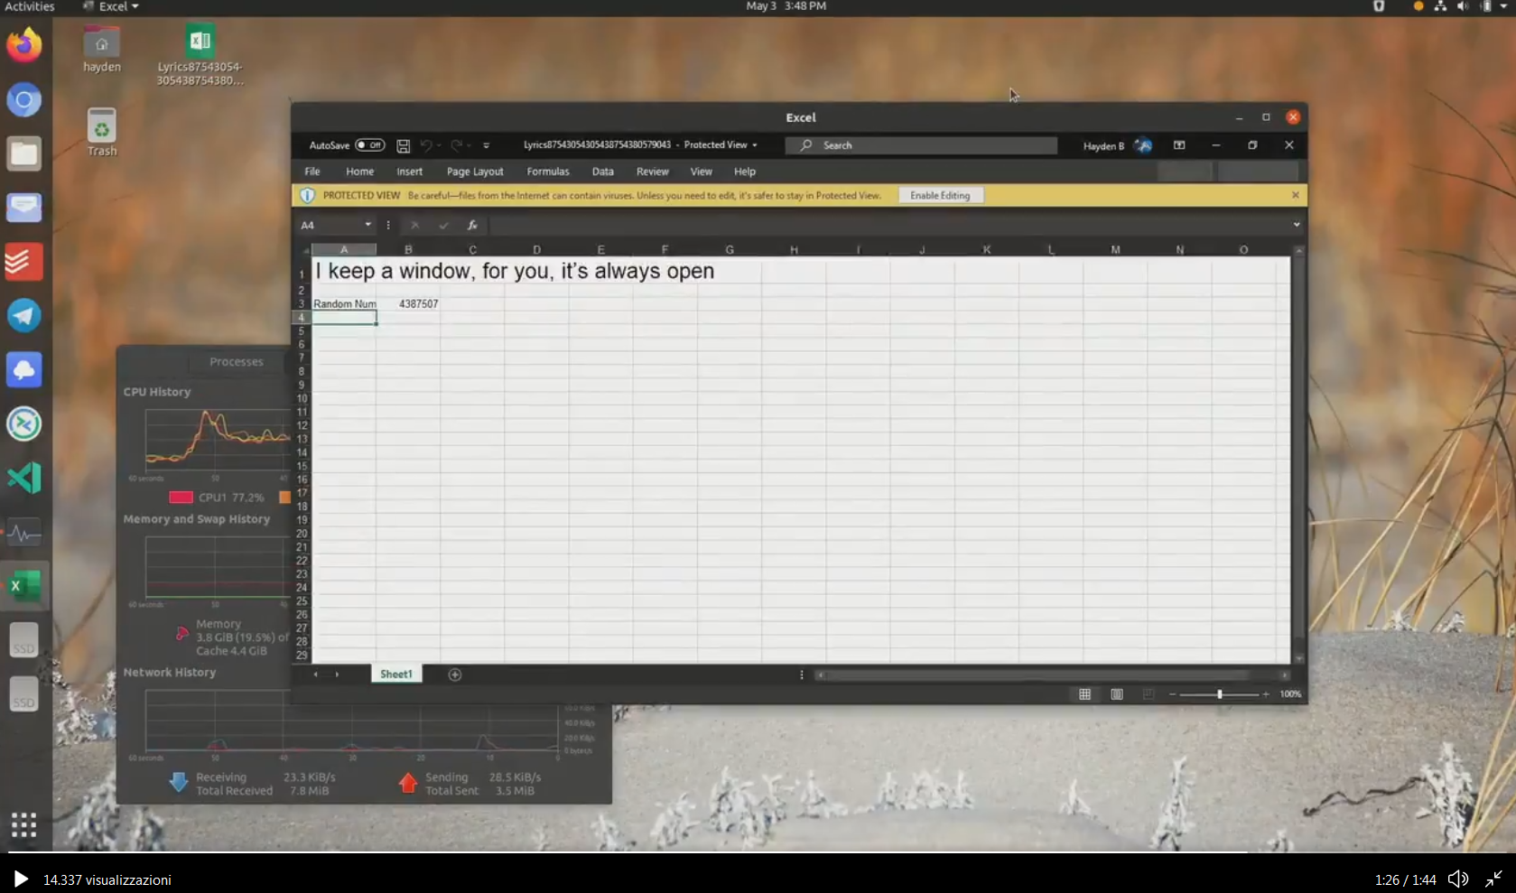
Task: Open the Data menu tab
Action: coord(602,172)
